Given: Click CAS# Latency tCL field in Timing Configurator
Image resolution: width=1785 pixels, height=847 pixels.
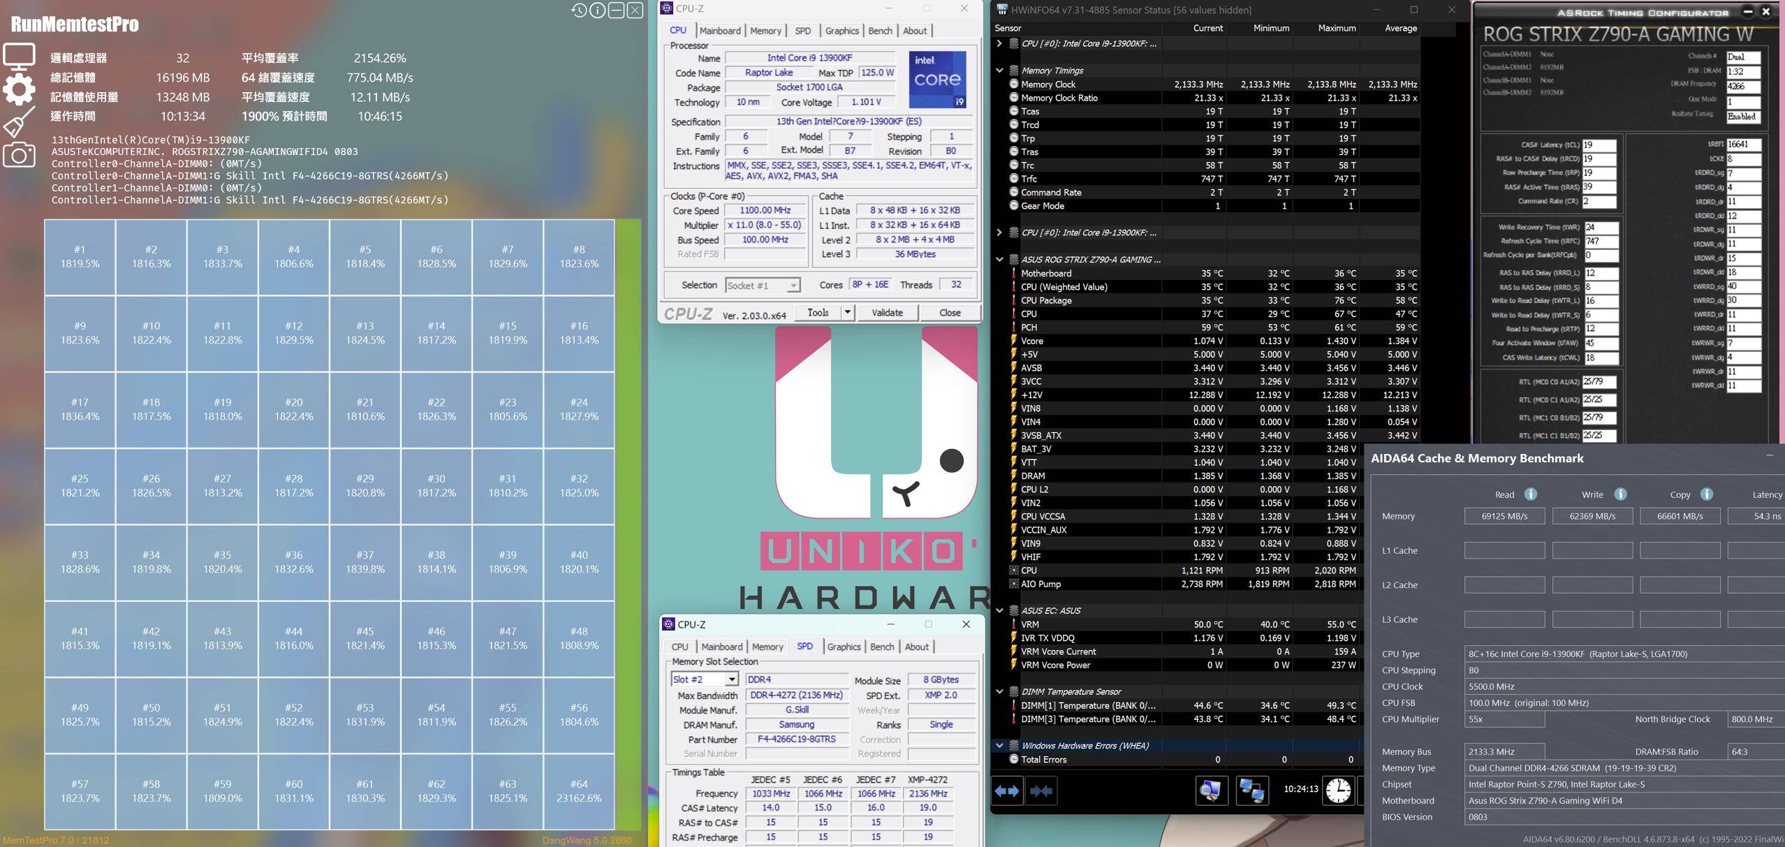Looking at the screenshot, I should 1599,145.
